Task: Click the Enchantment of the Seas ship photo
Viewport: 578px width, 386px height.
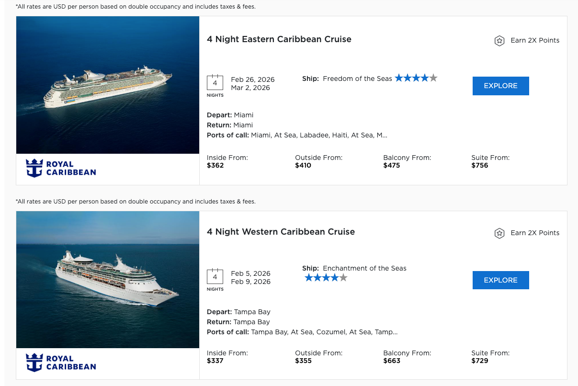Action: click(108, 279)
